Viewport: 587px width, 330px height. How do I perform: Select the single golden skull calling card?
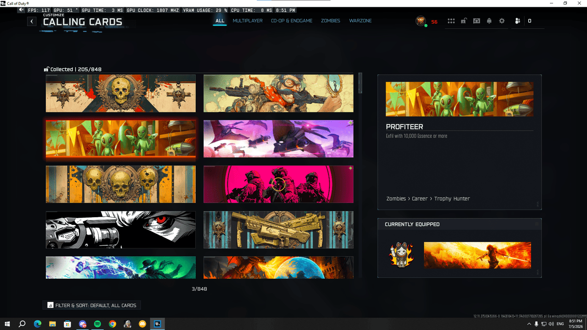pyautogui.click(x=121, y=93)
